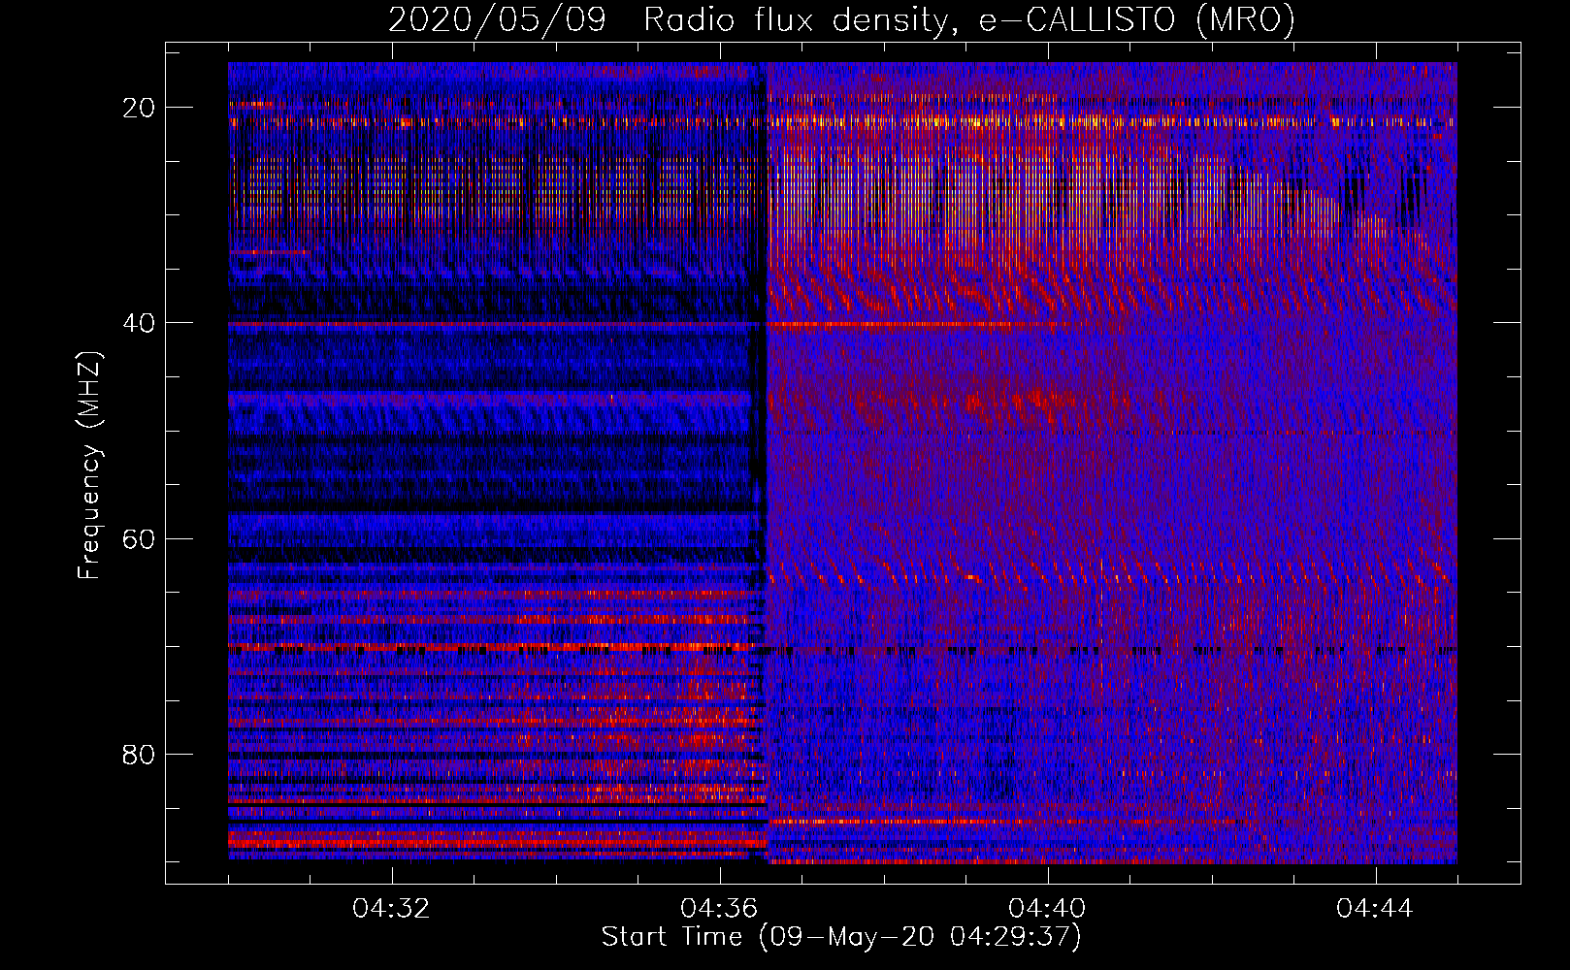Click the 04:40 time tick label
Viewport: 1570px width, 970px height.
click(x=1047, y=909)
